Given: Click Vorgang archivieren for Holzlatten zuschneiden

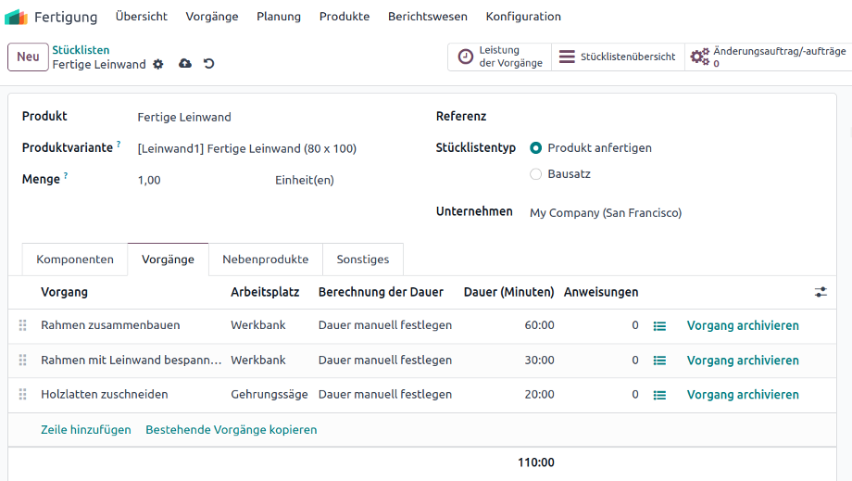Looking at the screenshot, I should click(x=743, y=395).
